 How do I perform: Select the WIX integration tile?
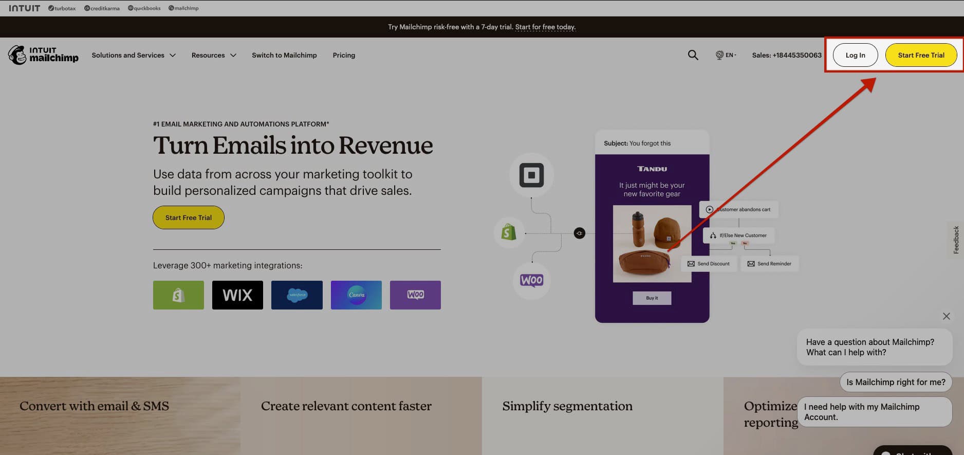coord(237,295)
